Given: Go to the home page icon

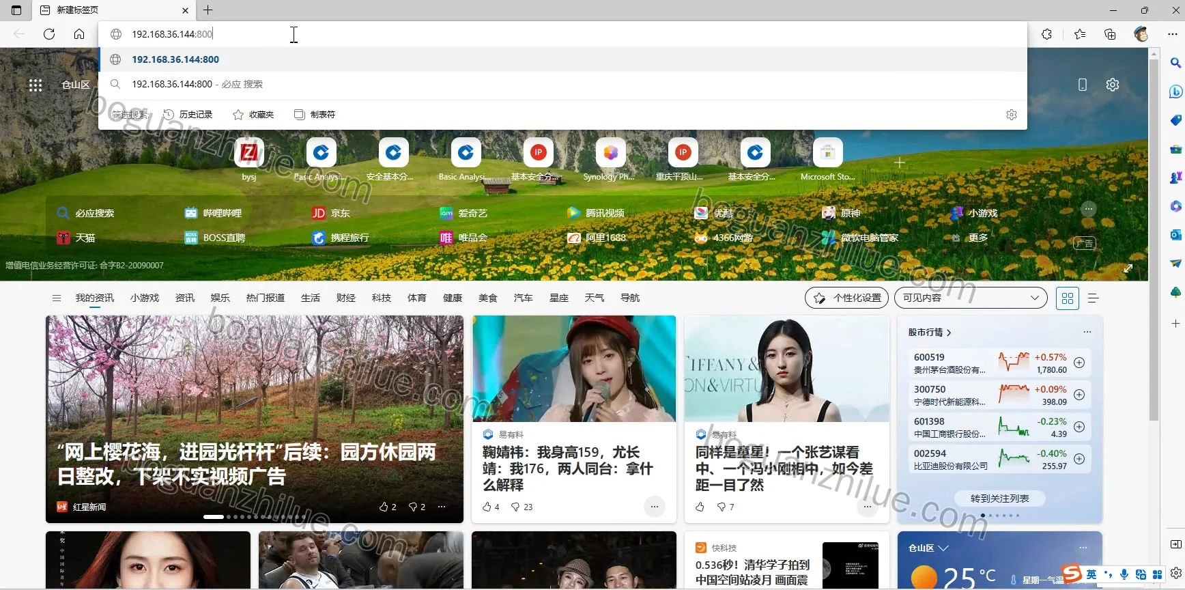Looking at the screenshot, I should click(x=79, y=34).
